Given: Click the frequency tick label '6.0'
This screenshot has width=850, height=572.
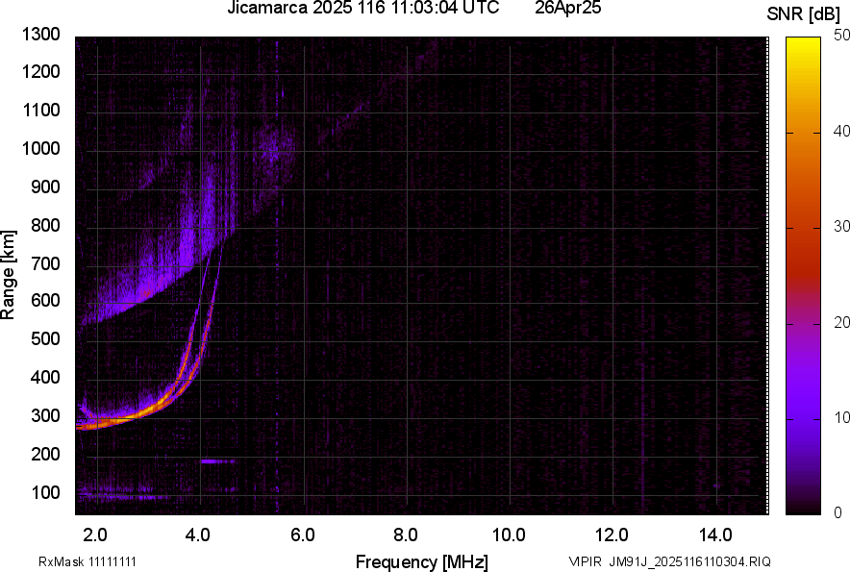Looking at the screenshot, I should pos(303,535).
